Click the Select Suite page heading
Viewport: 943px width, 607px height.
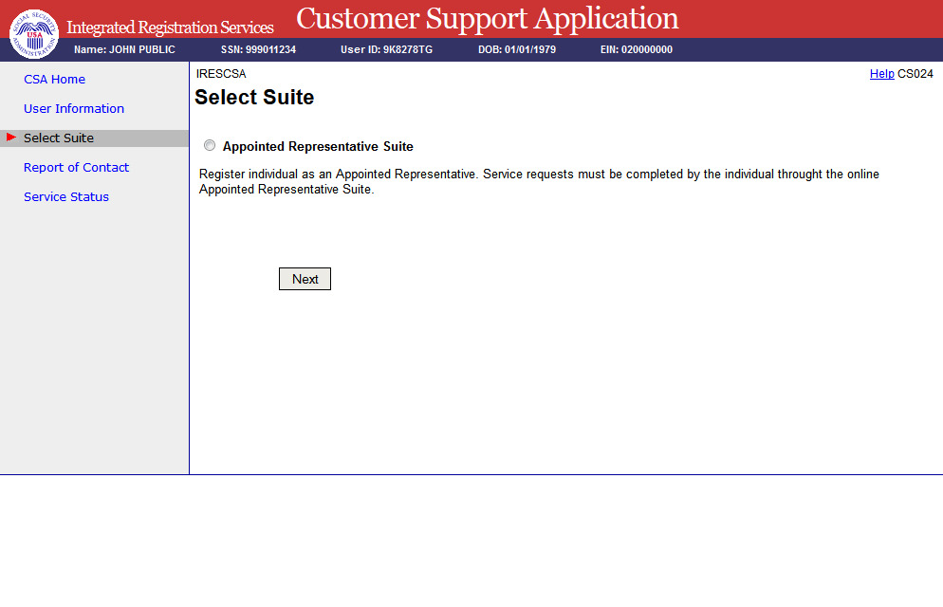[254, 98]
